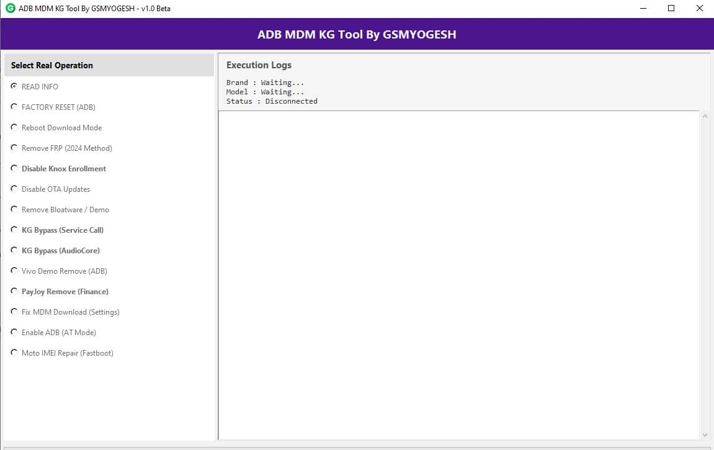Click the GSMYOGESH tool icon in title bar
This screenshot has width=714, height=450.
point(8,8)
